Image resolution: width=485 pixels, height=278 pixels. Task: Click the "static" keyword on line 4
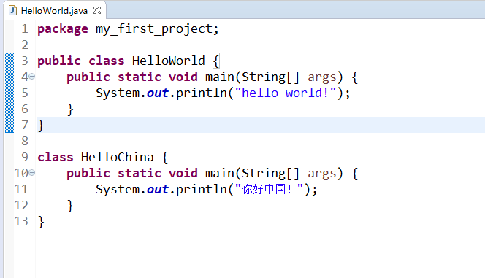[x=140, y=77]
